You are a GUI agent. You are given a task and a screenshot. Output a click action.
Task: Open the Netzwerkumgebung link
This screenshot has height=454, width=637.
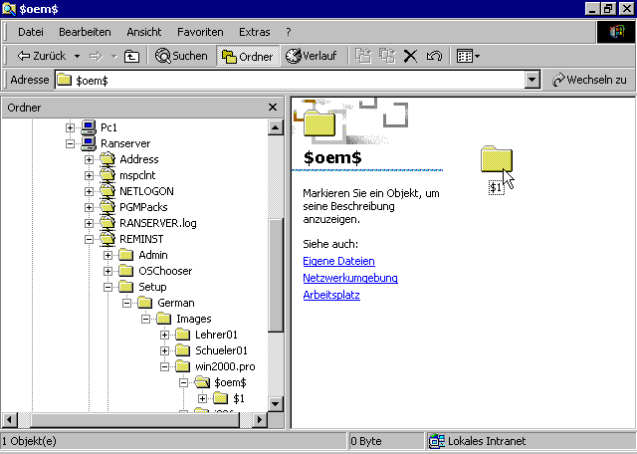[x=350, y=278]
